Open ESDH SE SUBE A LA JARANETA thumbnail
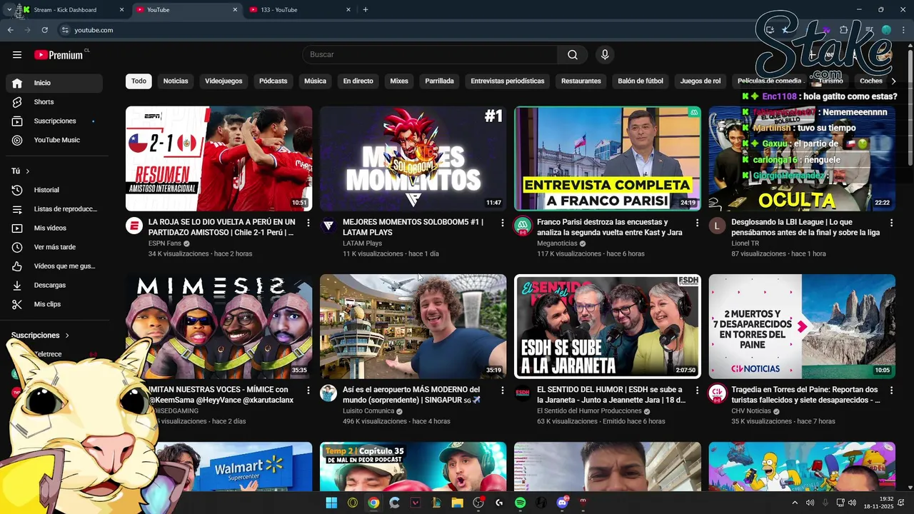The height and width of the screenshot is (514, 914). click(x=608, y=326)
